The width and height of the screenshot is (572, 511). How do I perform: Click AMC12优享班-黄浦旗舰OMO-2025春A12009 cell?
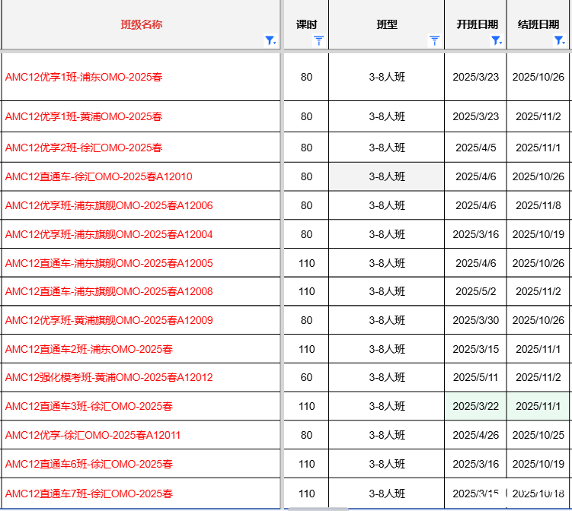[141, 320]
